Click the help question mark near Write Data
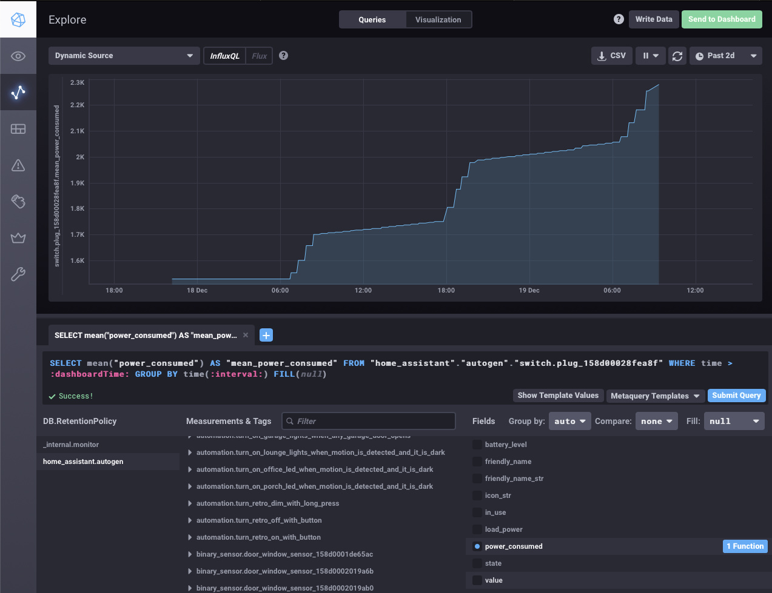The image size is (772, 593). coord(619,19)
